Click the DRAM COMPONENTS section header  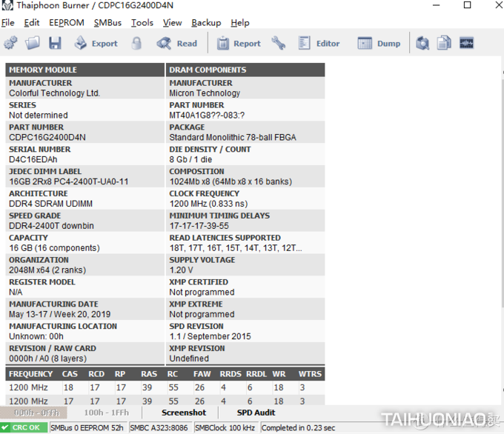245,70
